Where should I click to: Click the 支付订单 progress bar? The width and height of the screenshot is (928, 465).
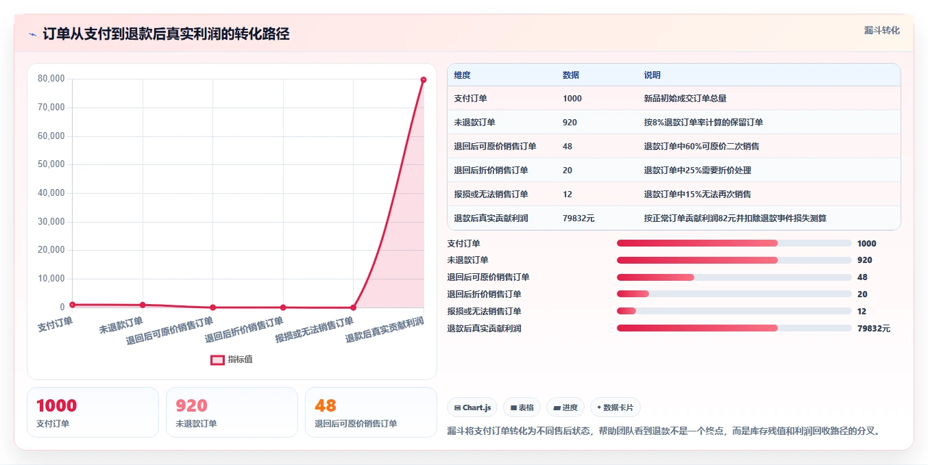(734, 243)
